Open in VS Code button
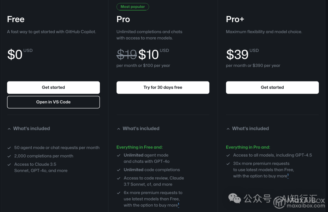Screen dimensions: 328x212 53,102
